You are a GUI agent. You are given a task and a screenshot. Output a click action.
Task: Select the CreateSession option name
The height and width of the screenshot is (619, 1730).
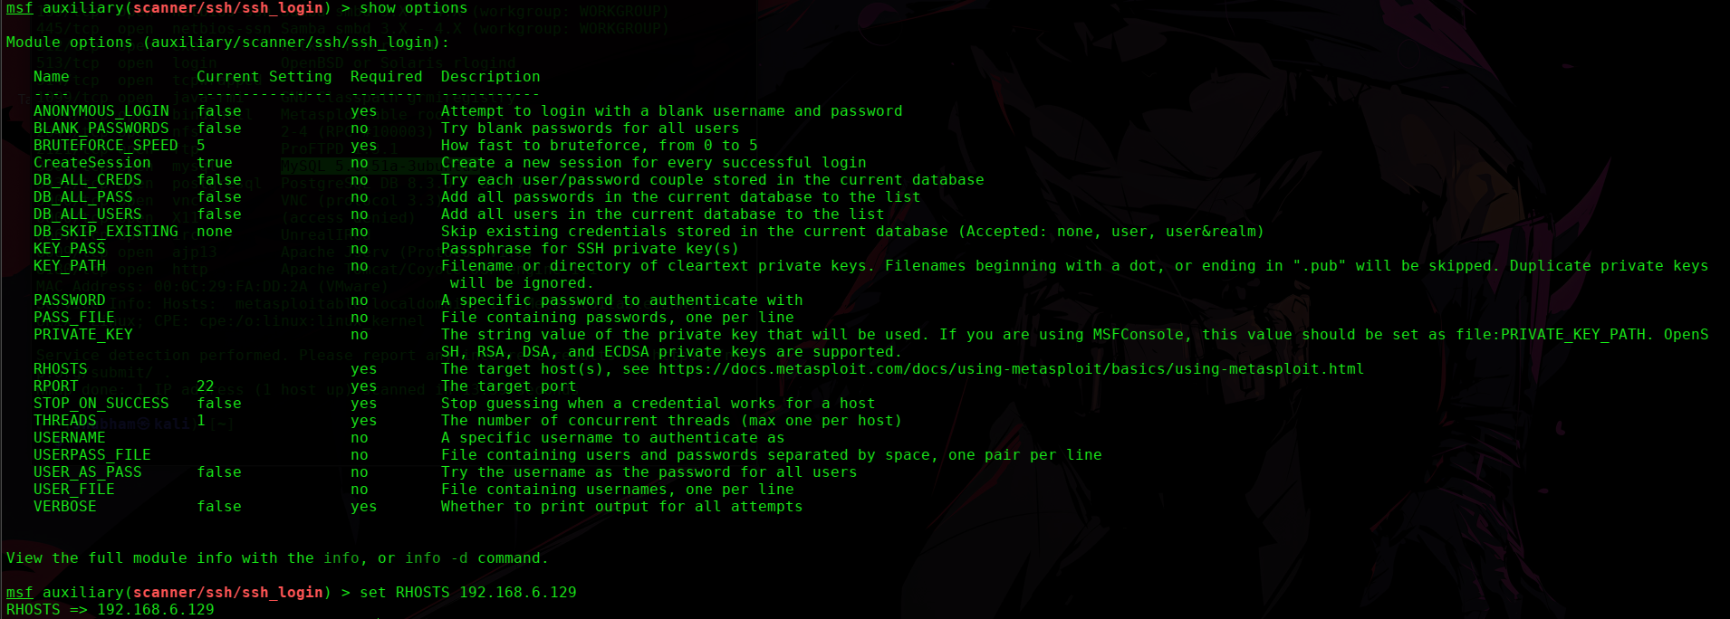click(x=91, y=163)
